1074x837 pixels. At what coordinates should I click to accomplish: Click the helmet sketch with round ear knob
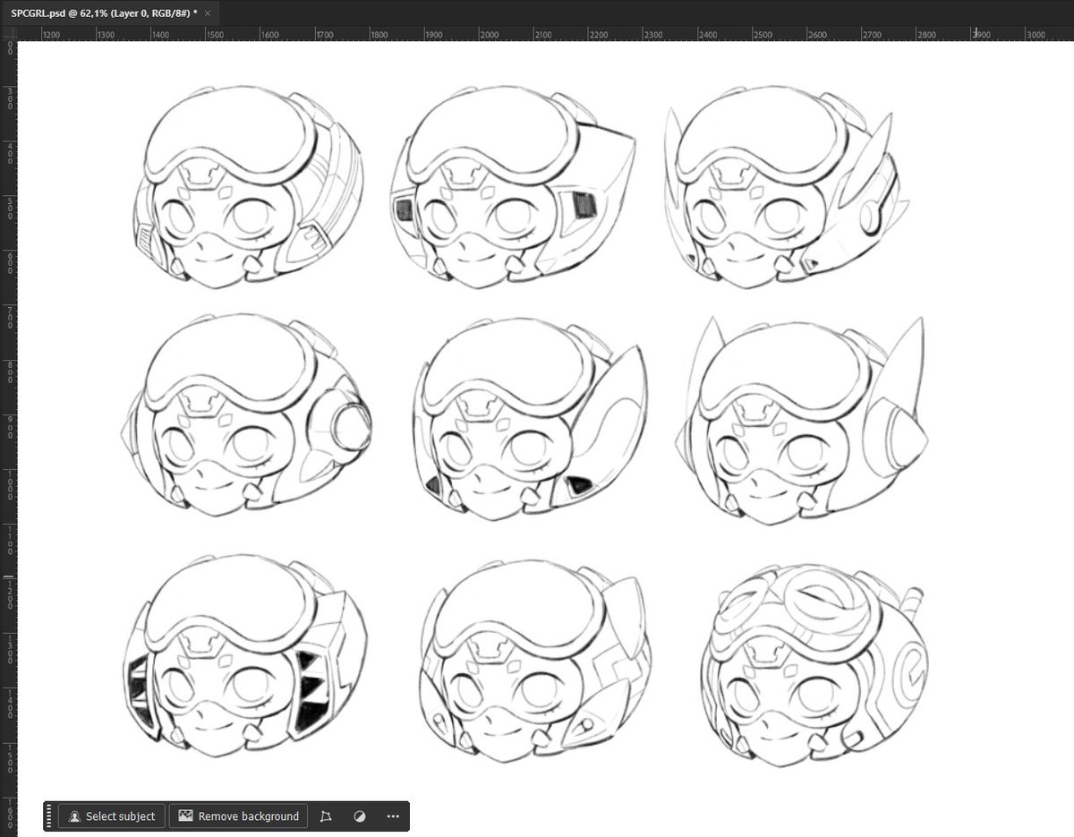246,414
